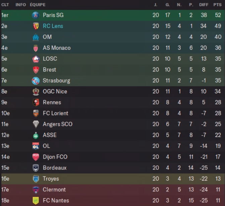
Task: Click the ÉQUIPE column header
Action: (x=38, y=5)
